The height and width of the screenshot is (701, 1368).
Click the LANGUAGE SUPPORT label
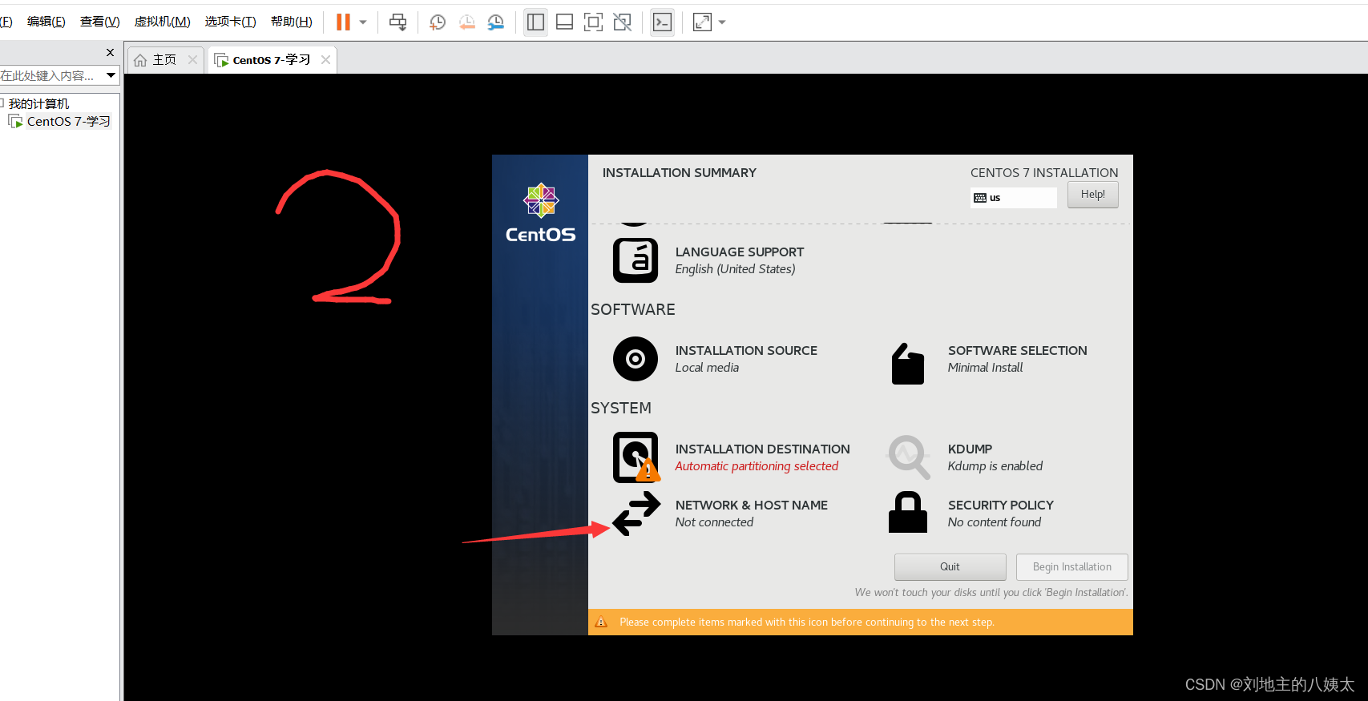(x=739, y=252)
